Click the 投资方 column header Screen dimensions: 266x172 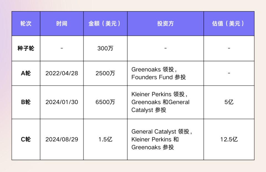pyautogui.click(x=165, y=24)
